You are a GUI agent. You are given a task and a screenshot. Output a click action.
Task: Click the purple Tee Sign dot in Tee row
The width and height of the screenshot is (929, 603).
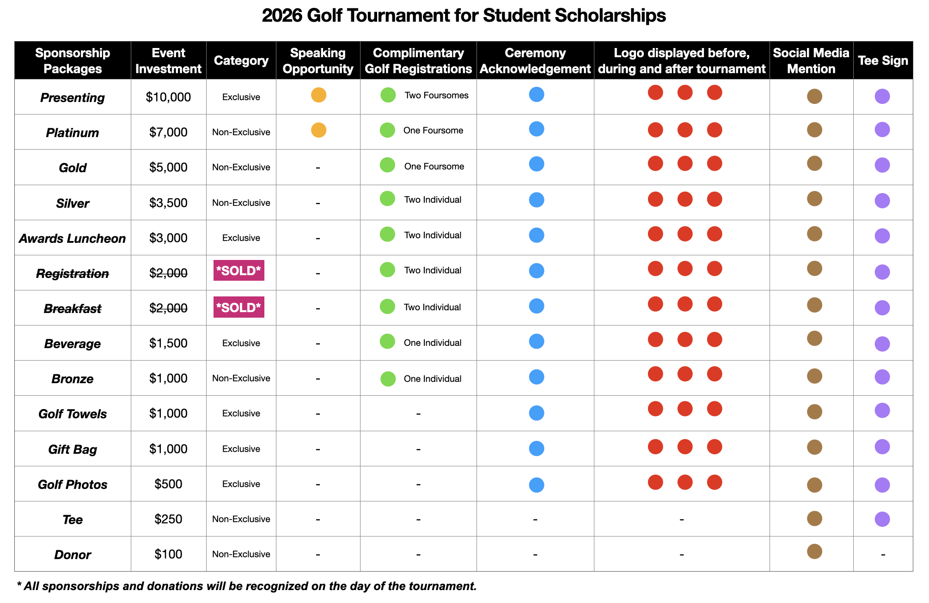click(882, 519)
